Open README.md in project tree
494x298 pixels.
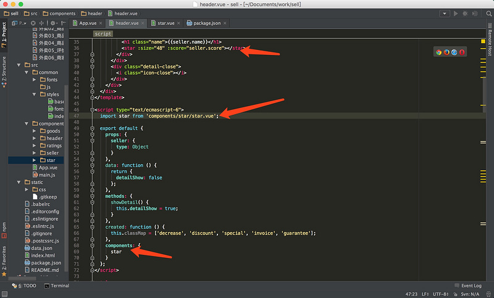[x=41, y=270]
